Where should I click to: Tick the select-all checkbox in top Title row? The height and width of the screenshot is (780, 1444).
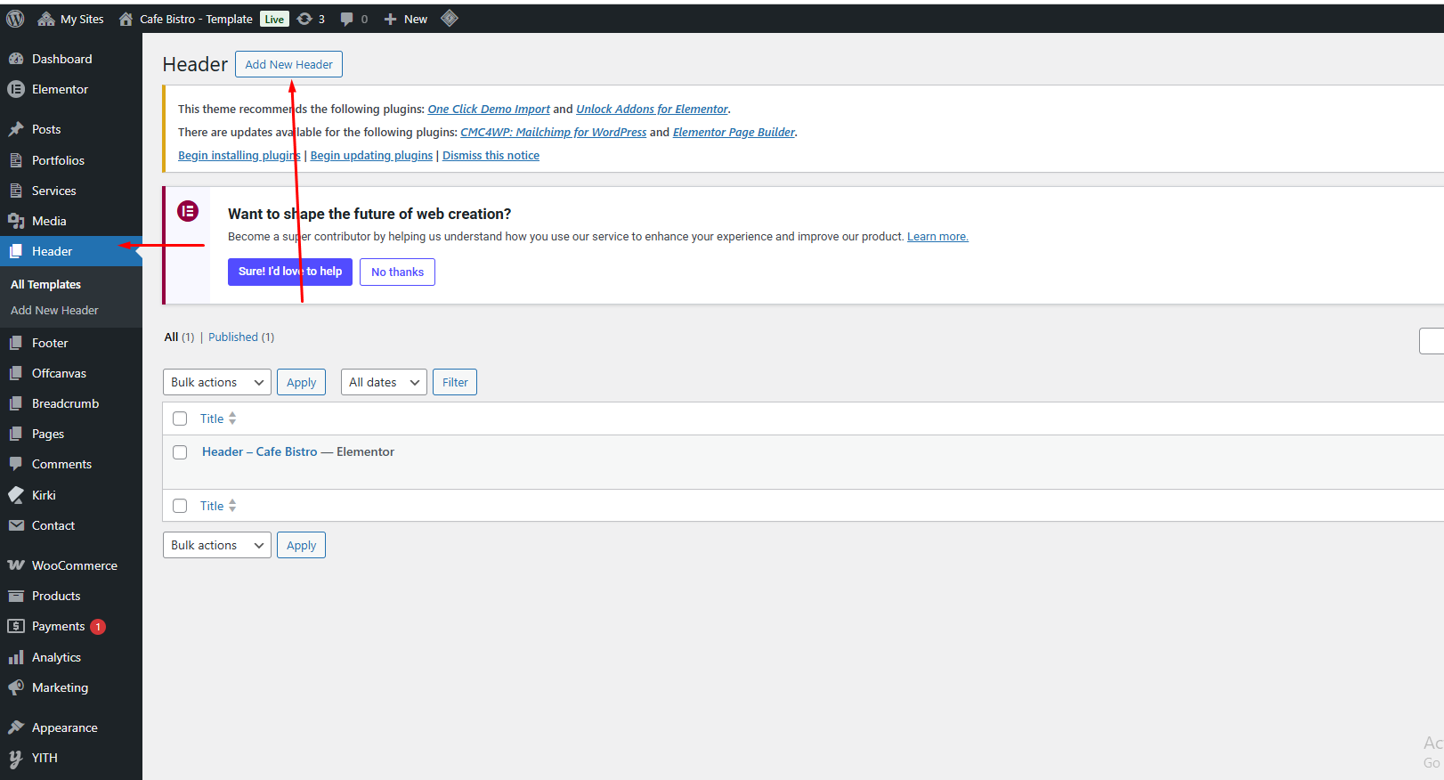[x=180, y=418]
